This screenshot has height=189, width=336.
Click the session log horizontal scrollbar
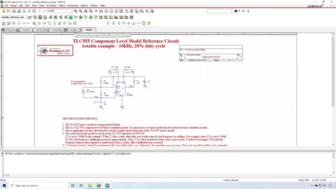coord(168,175)
